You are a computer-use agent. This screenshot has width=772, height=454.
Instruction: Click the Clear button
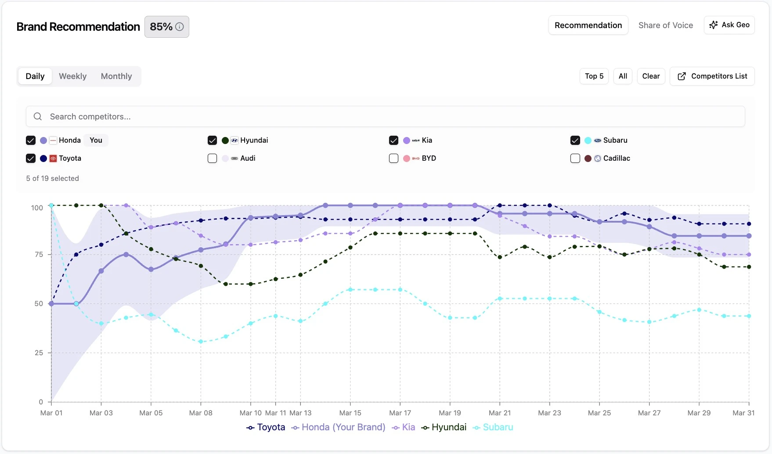point(651,76)
